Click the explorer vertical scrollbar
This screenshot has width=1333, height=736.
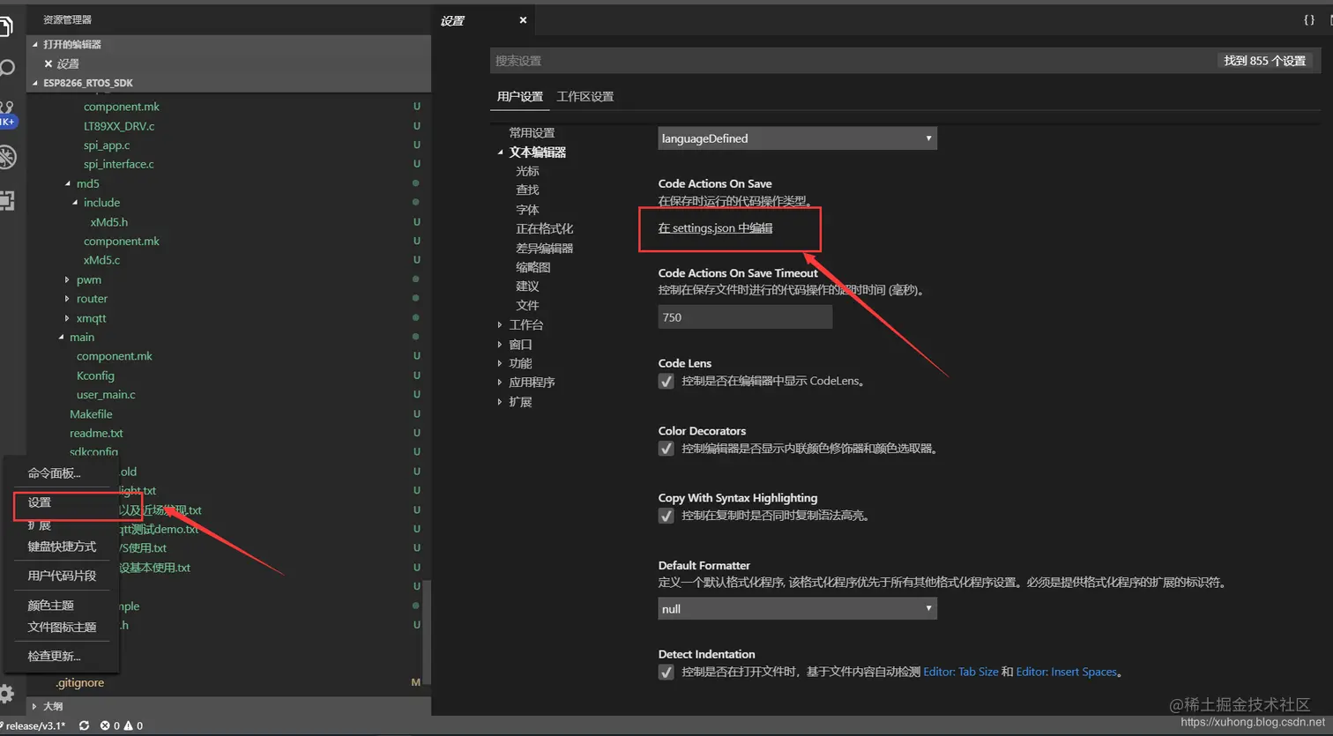pos(427,631)
